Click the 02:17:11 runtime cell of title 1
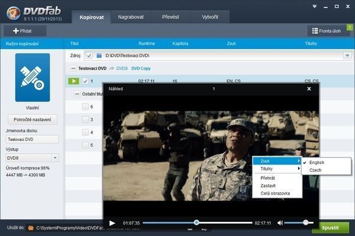Screen dimensions: 355x236 (x=146, y=81)
